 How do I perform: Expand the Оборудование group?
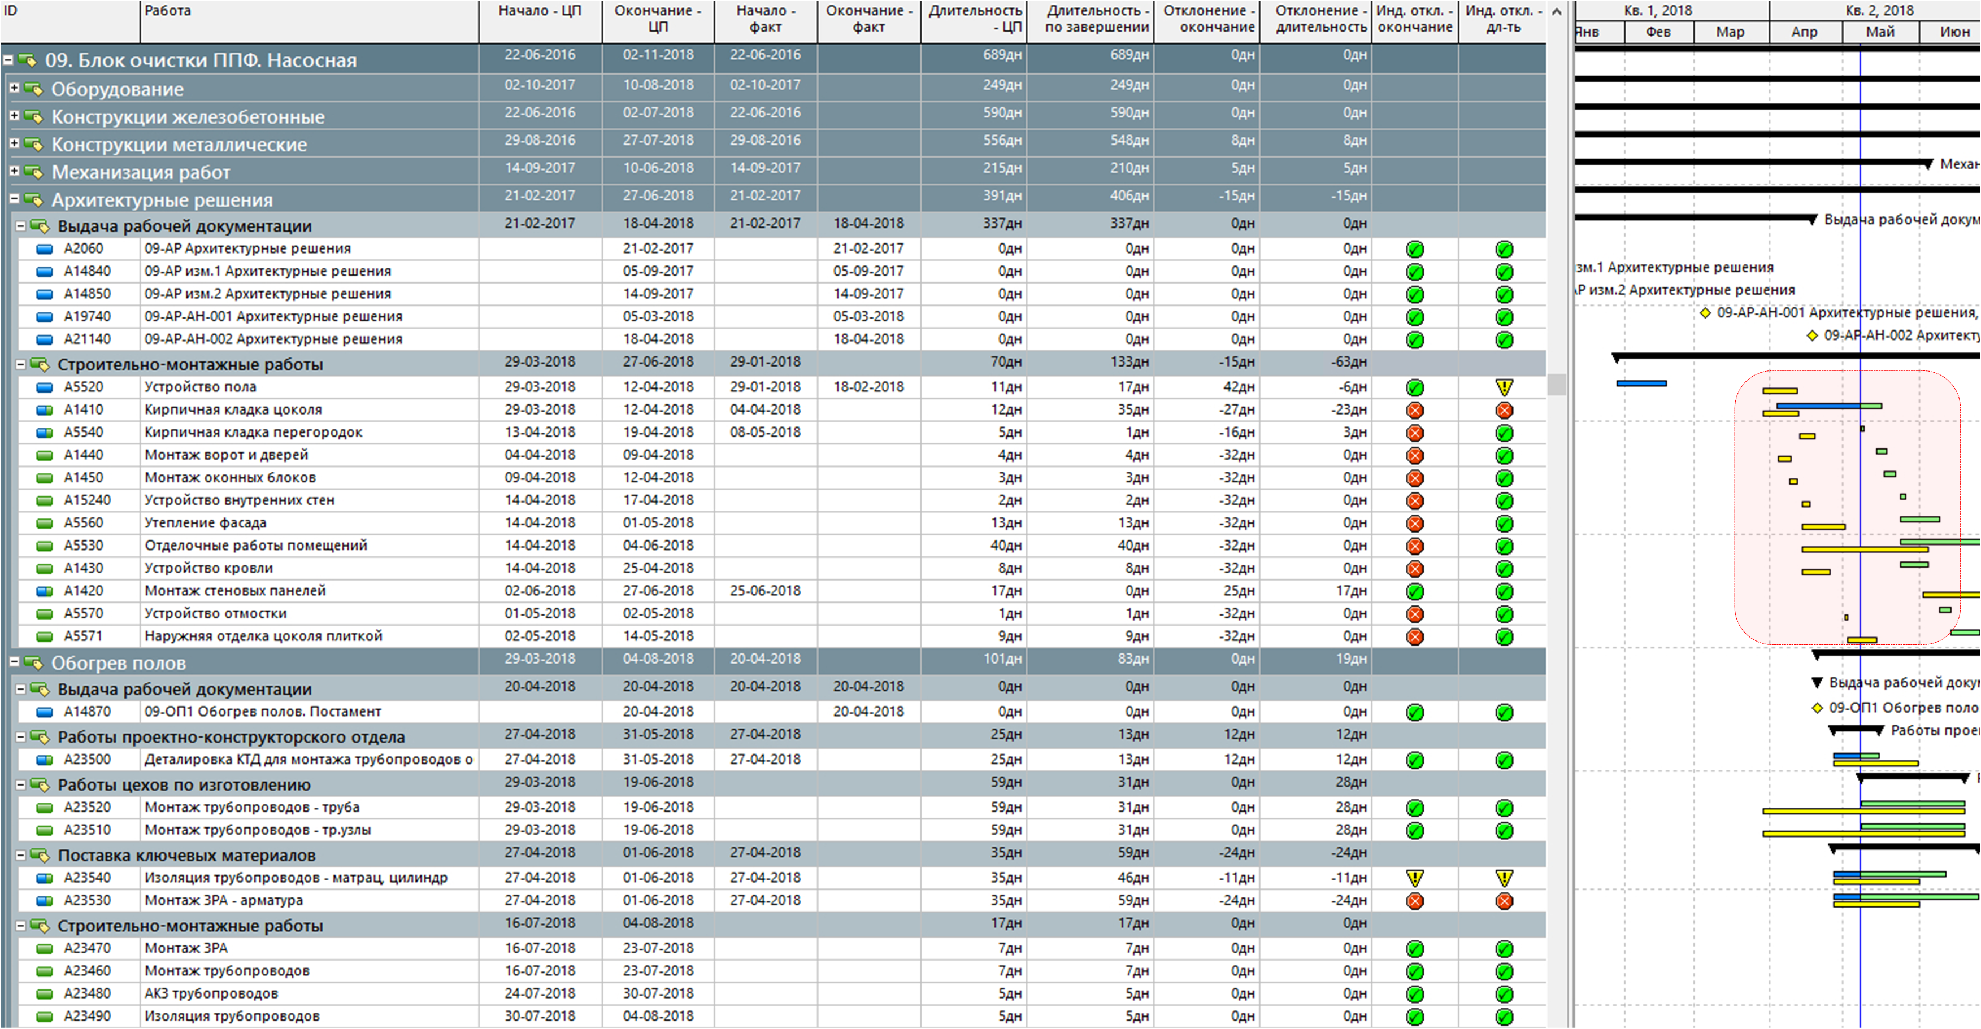tap(14, 88)
